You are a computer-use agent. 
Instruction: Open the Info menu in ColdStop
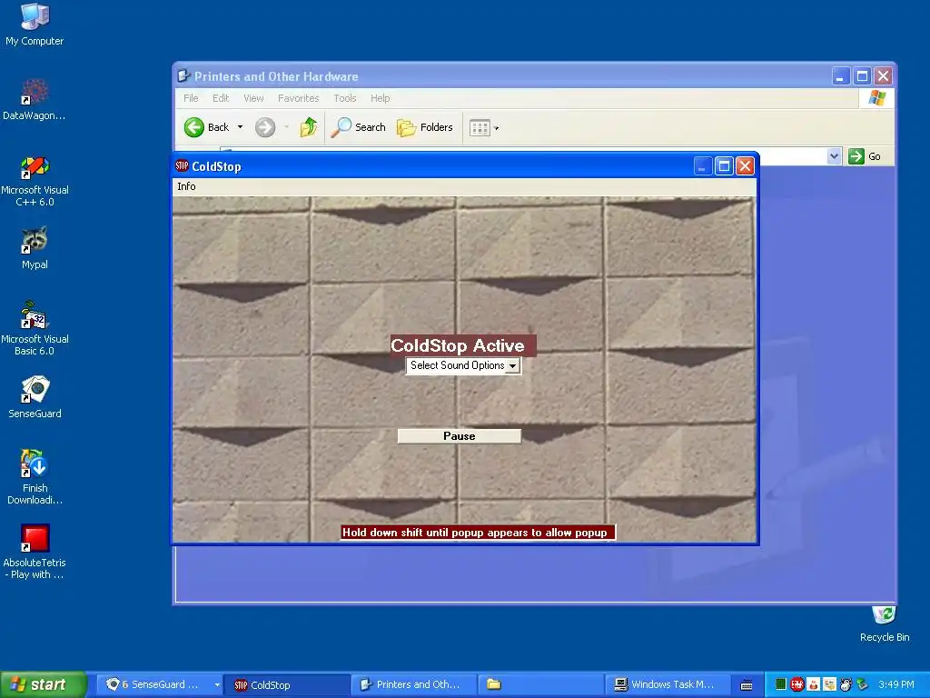(x=186, y=186)
